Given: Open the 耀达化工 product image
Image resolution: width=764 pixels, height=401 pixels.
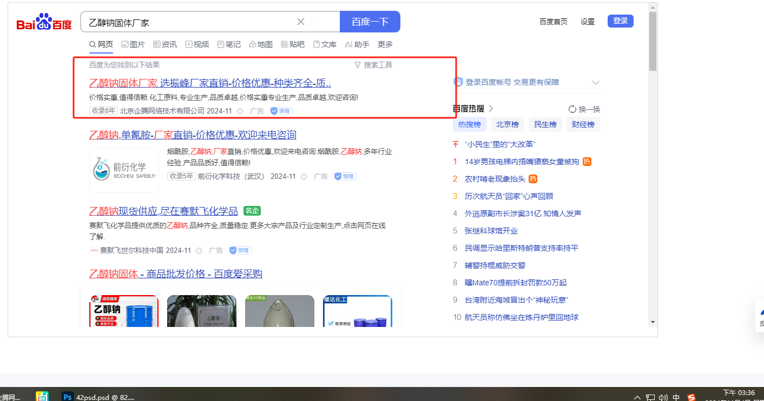Looking at the screenshot, I should 358,311.
